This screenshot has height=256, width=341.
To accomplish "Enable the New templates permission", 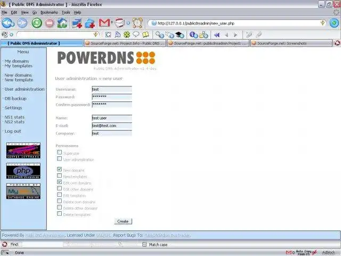I will (59, 175).
